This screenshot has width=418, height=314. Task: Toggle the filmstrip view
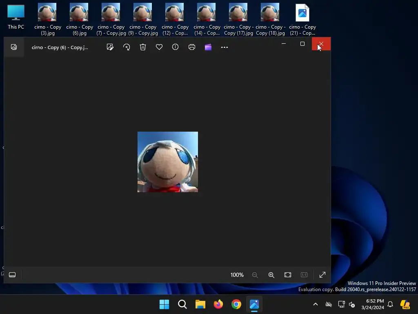[12, 275]
